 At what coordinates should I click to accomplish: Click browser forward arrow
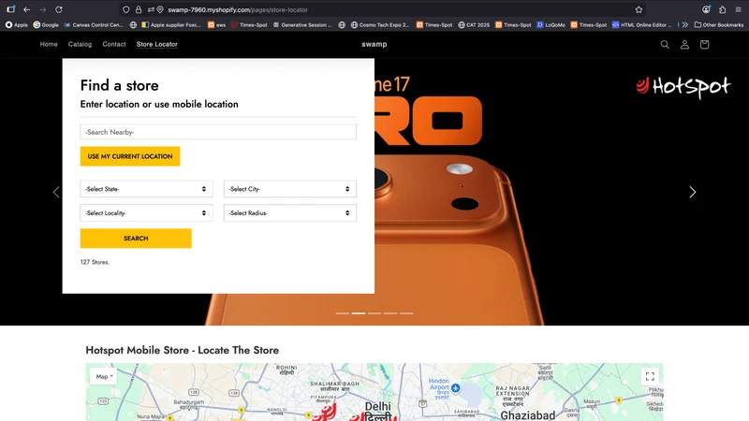(42, 9)
